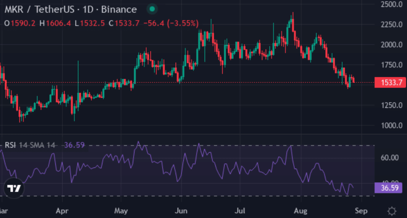
Task: Open MKR / TetherUS symbol title
Action: (70, 10)
